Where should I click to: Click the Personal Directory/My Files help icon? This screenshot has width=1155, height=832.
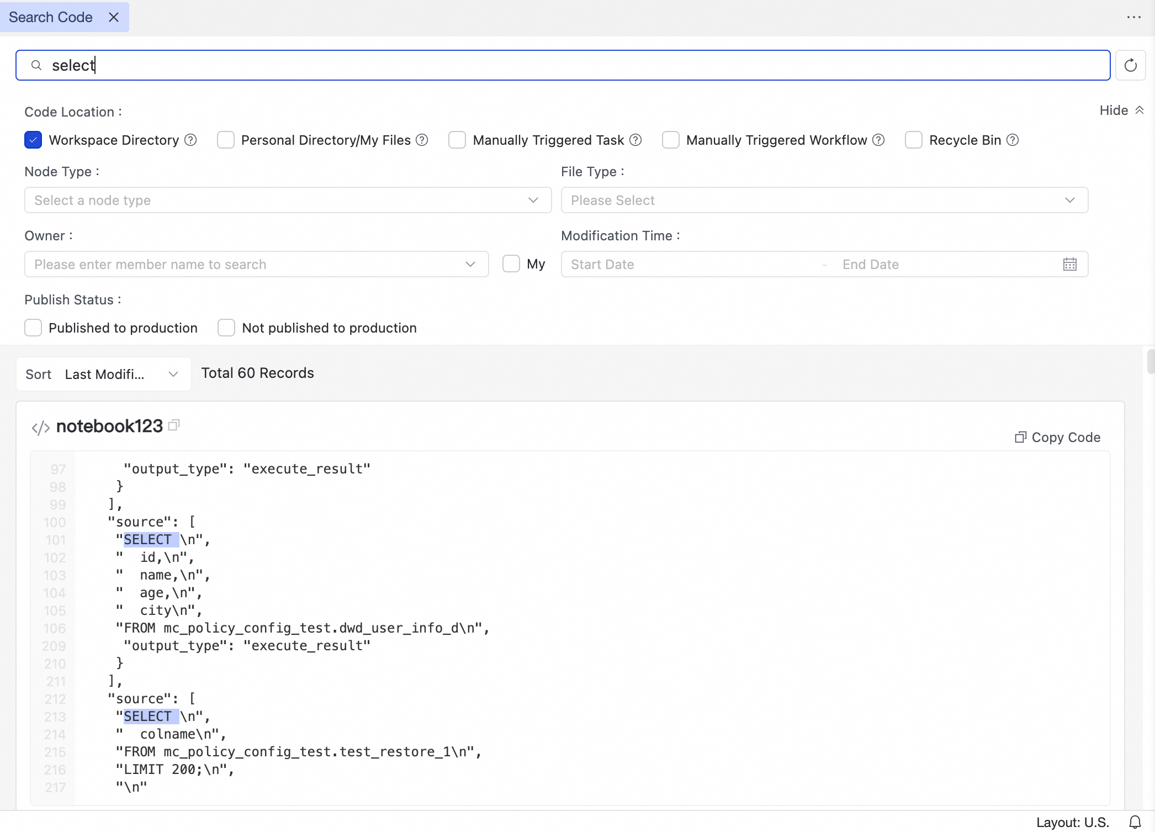point(422,140)
